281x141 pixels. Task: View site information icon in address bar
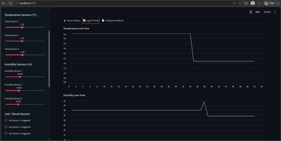coord(17,3)
